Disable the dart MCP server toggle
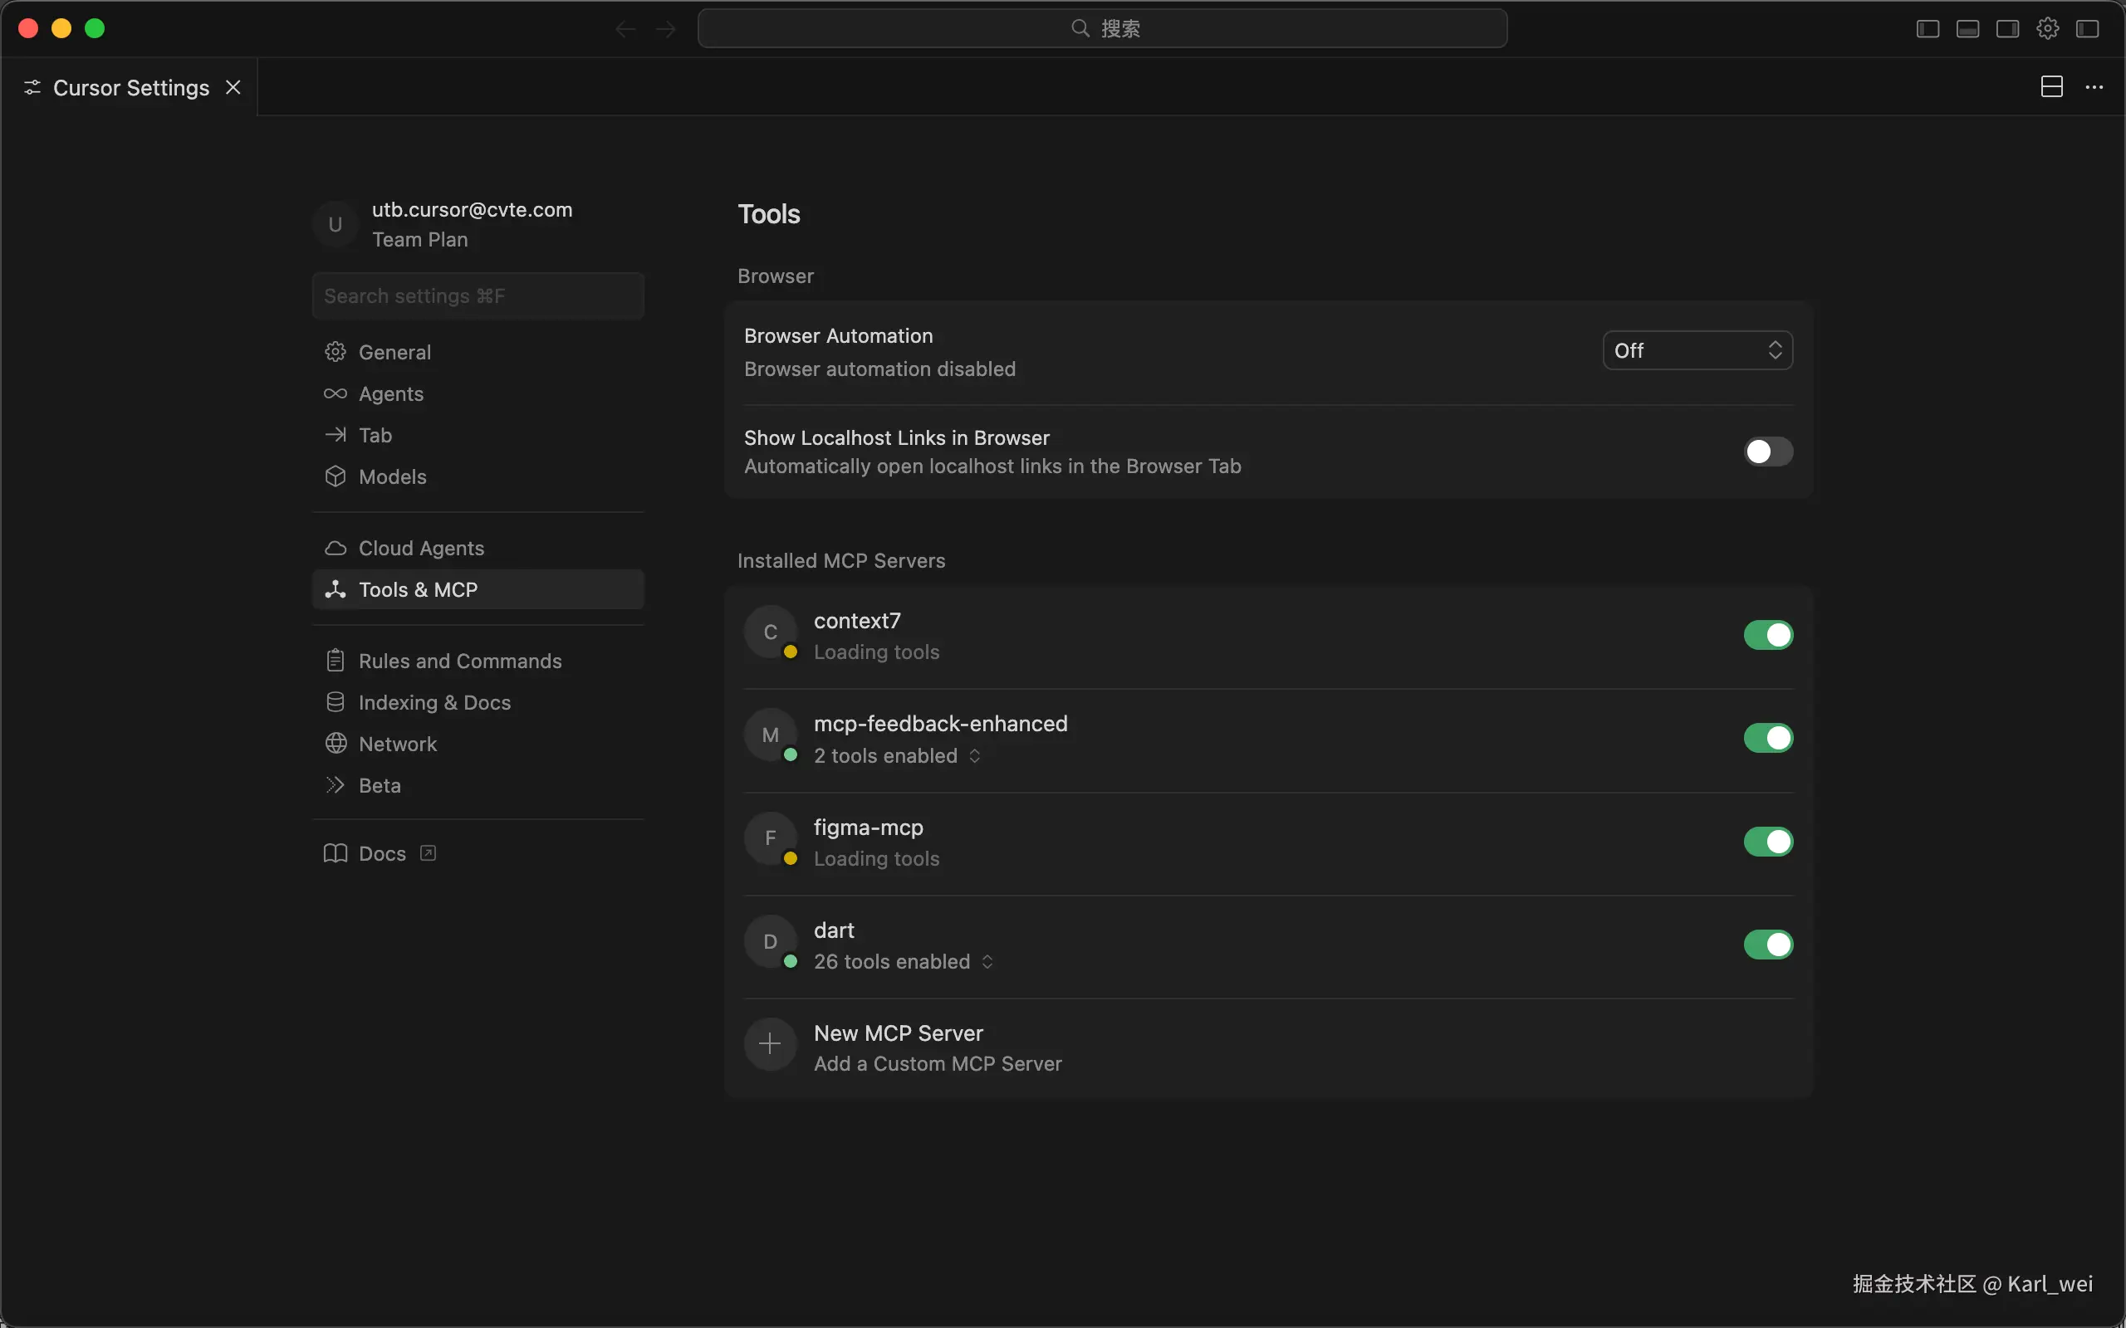The height and width of the screenshot is (1328, 2126). [x=1766, y=945]
